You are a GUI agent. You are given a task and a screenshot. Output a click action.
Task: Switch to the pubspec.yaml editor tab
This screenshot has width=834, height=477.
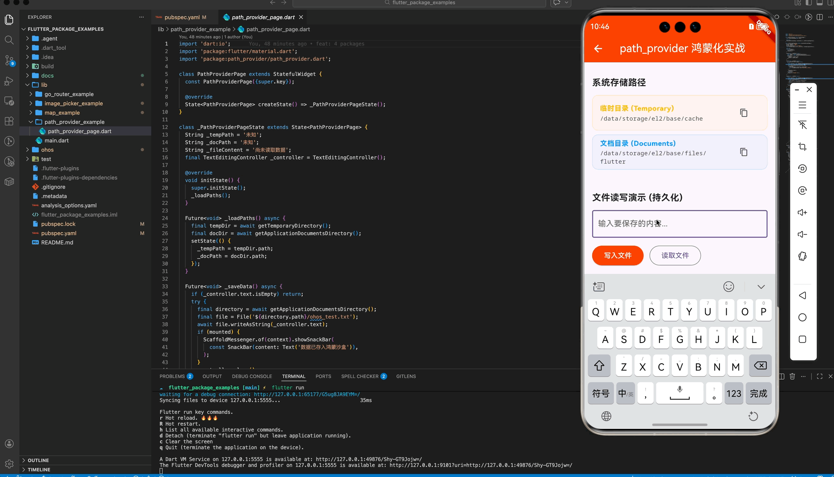click(182, 17)
